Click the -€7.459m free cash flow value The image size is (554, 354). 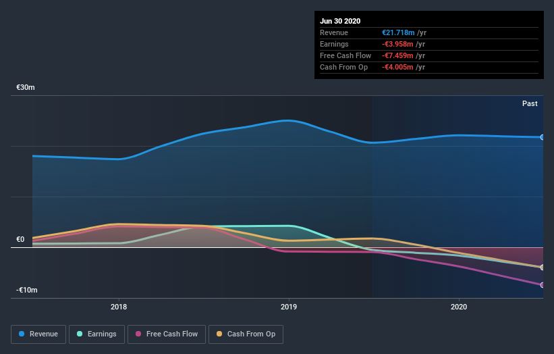coord(397,55)
